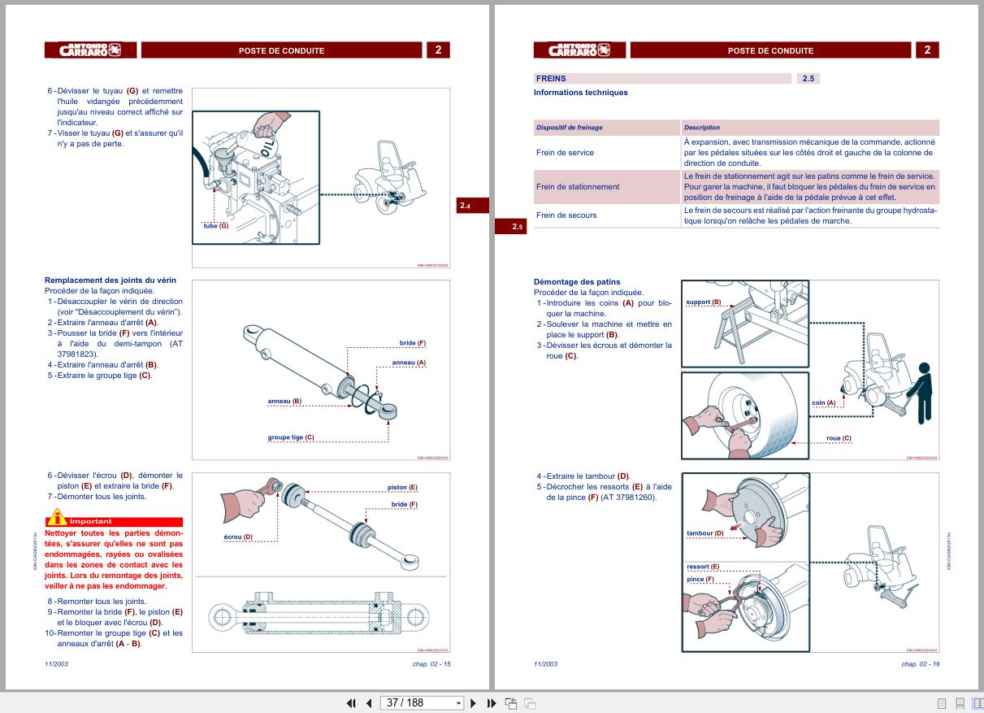Click the brake drum removal illustration
This screenshot has height=713, width=984.
(745, 516)
